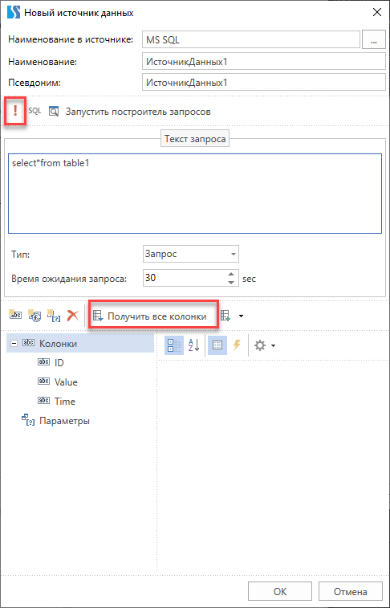Decrease the query timeout with the down arrow
This screenshot has width=390, height=608.
point(231,283)
